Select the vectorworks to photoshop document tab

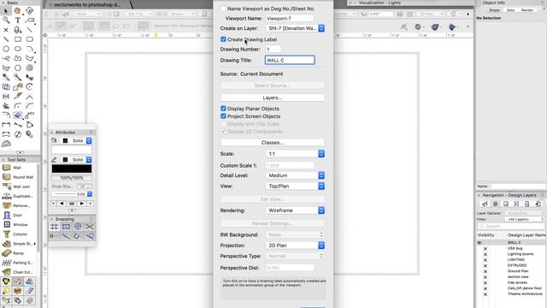pyautogui.click(x=87, y=5)
